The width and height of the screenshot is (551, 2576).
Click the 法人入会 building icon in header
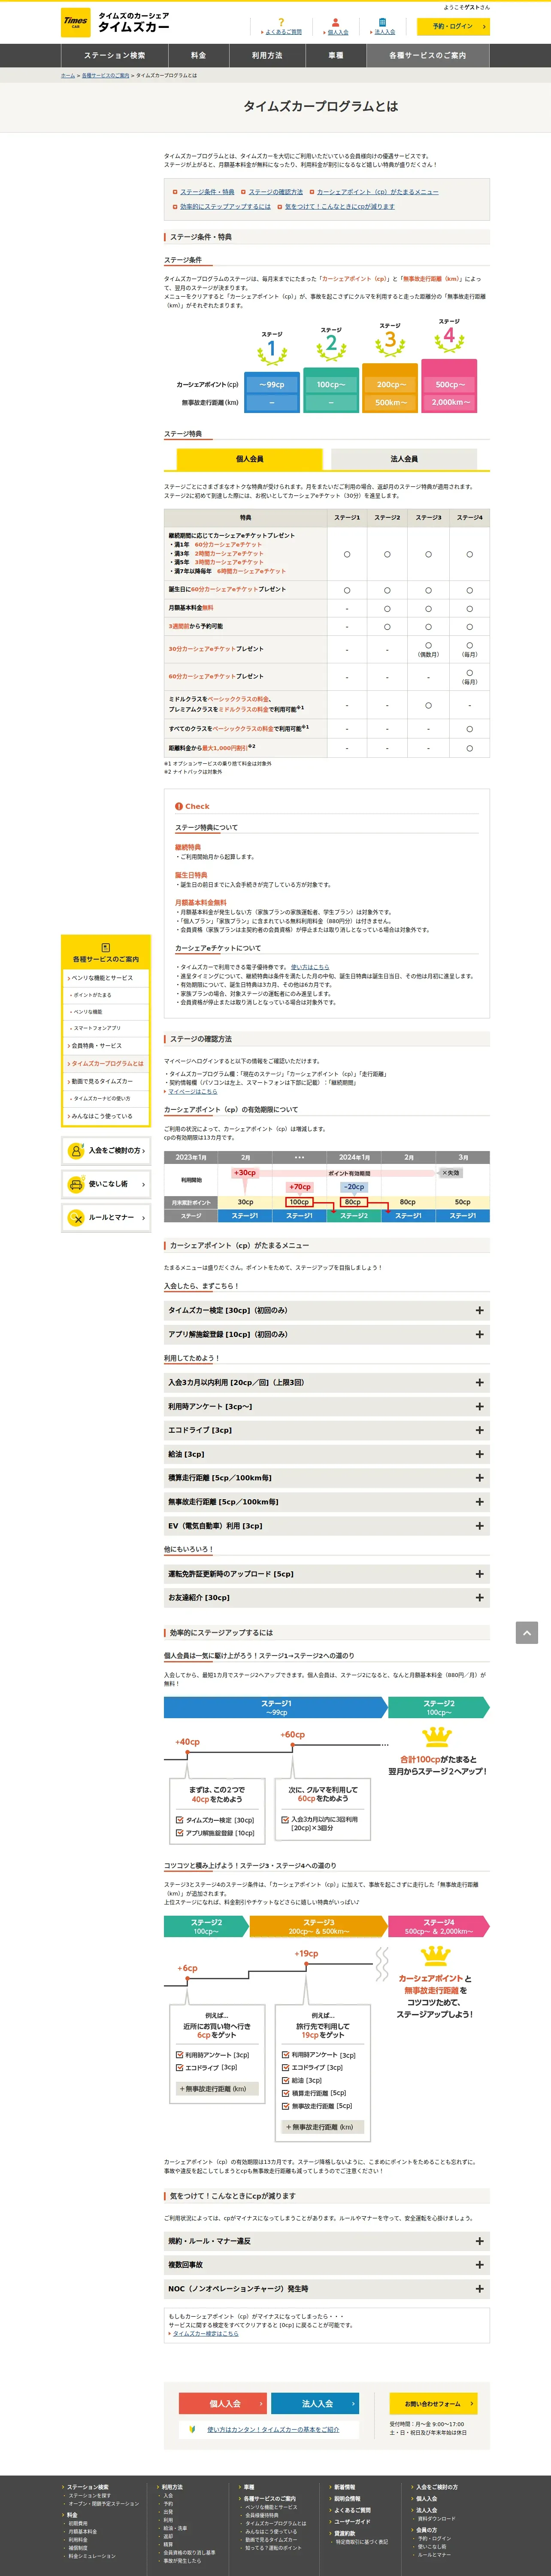[382, 22]
